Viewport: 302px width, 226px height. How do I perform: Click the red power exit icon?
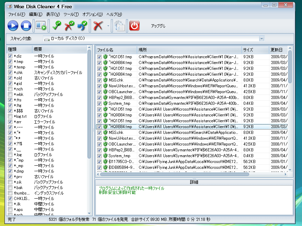pyautogui.click(x=135, y=26)
